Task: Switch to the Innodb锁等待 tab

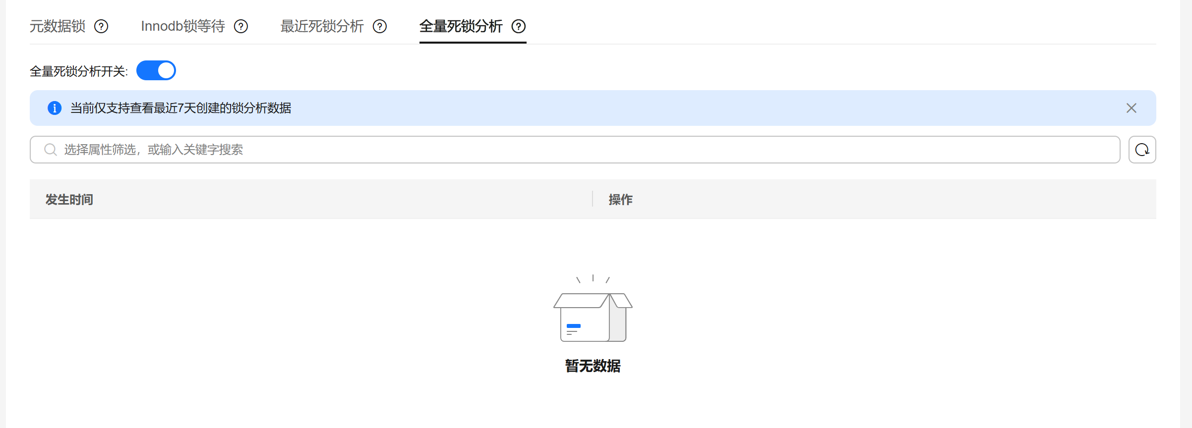Action: click(x=182, y=26)
